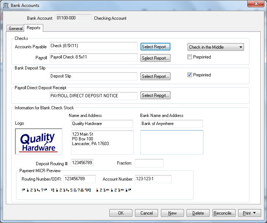This screenshot has width=267, height=223.
Task: Click Select Report for Accounts Payable
Action: (x=155, y=47)
